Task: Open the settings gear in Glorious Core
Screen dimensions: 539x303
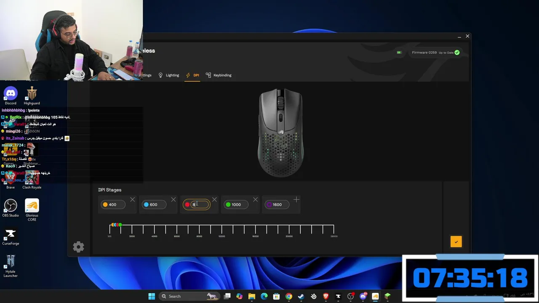Action: [x=78, y=247]
